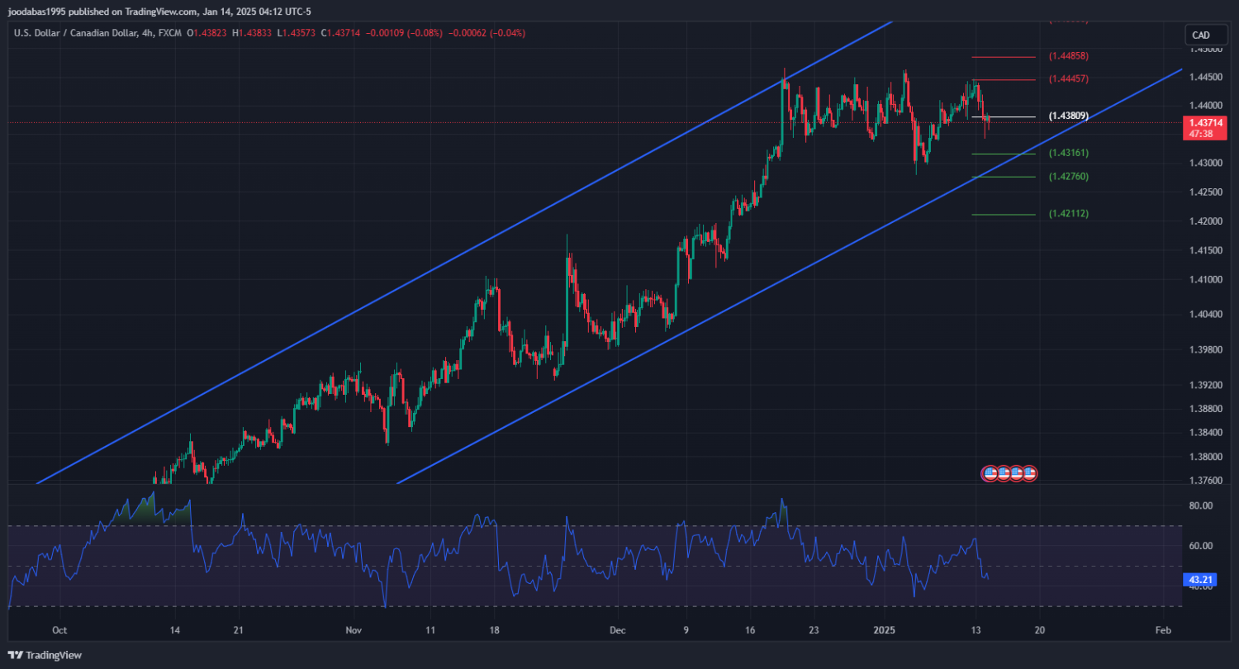Select the green 1.42112 support level label
Viewport: 1239px width, 669px height.
1068,214
